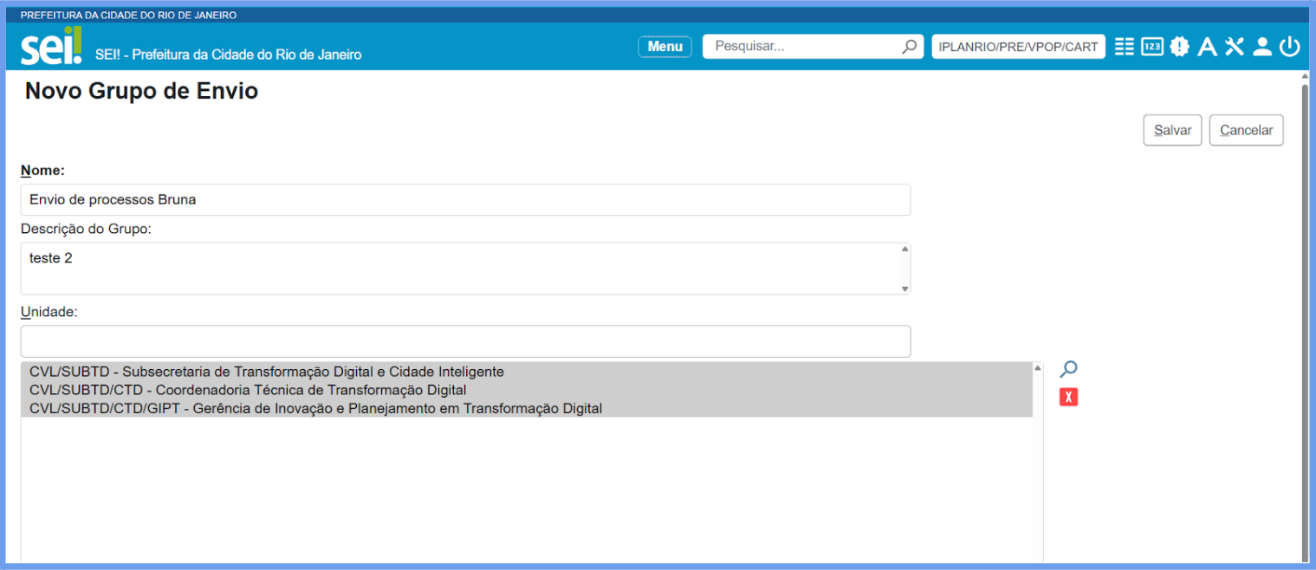Click the user profile icon

coord(1262,47)
